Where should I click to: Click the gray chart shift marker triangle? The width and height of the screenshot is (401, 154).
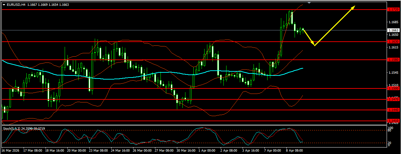309,2
